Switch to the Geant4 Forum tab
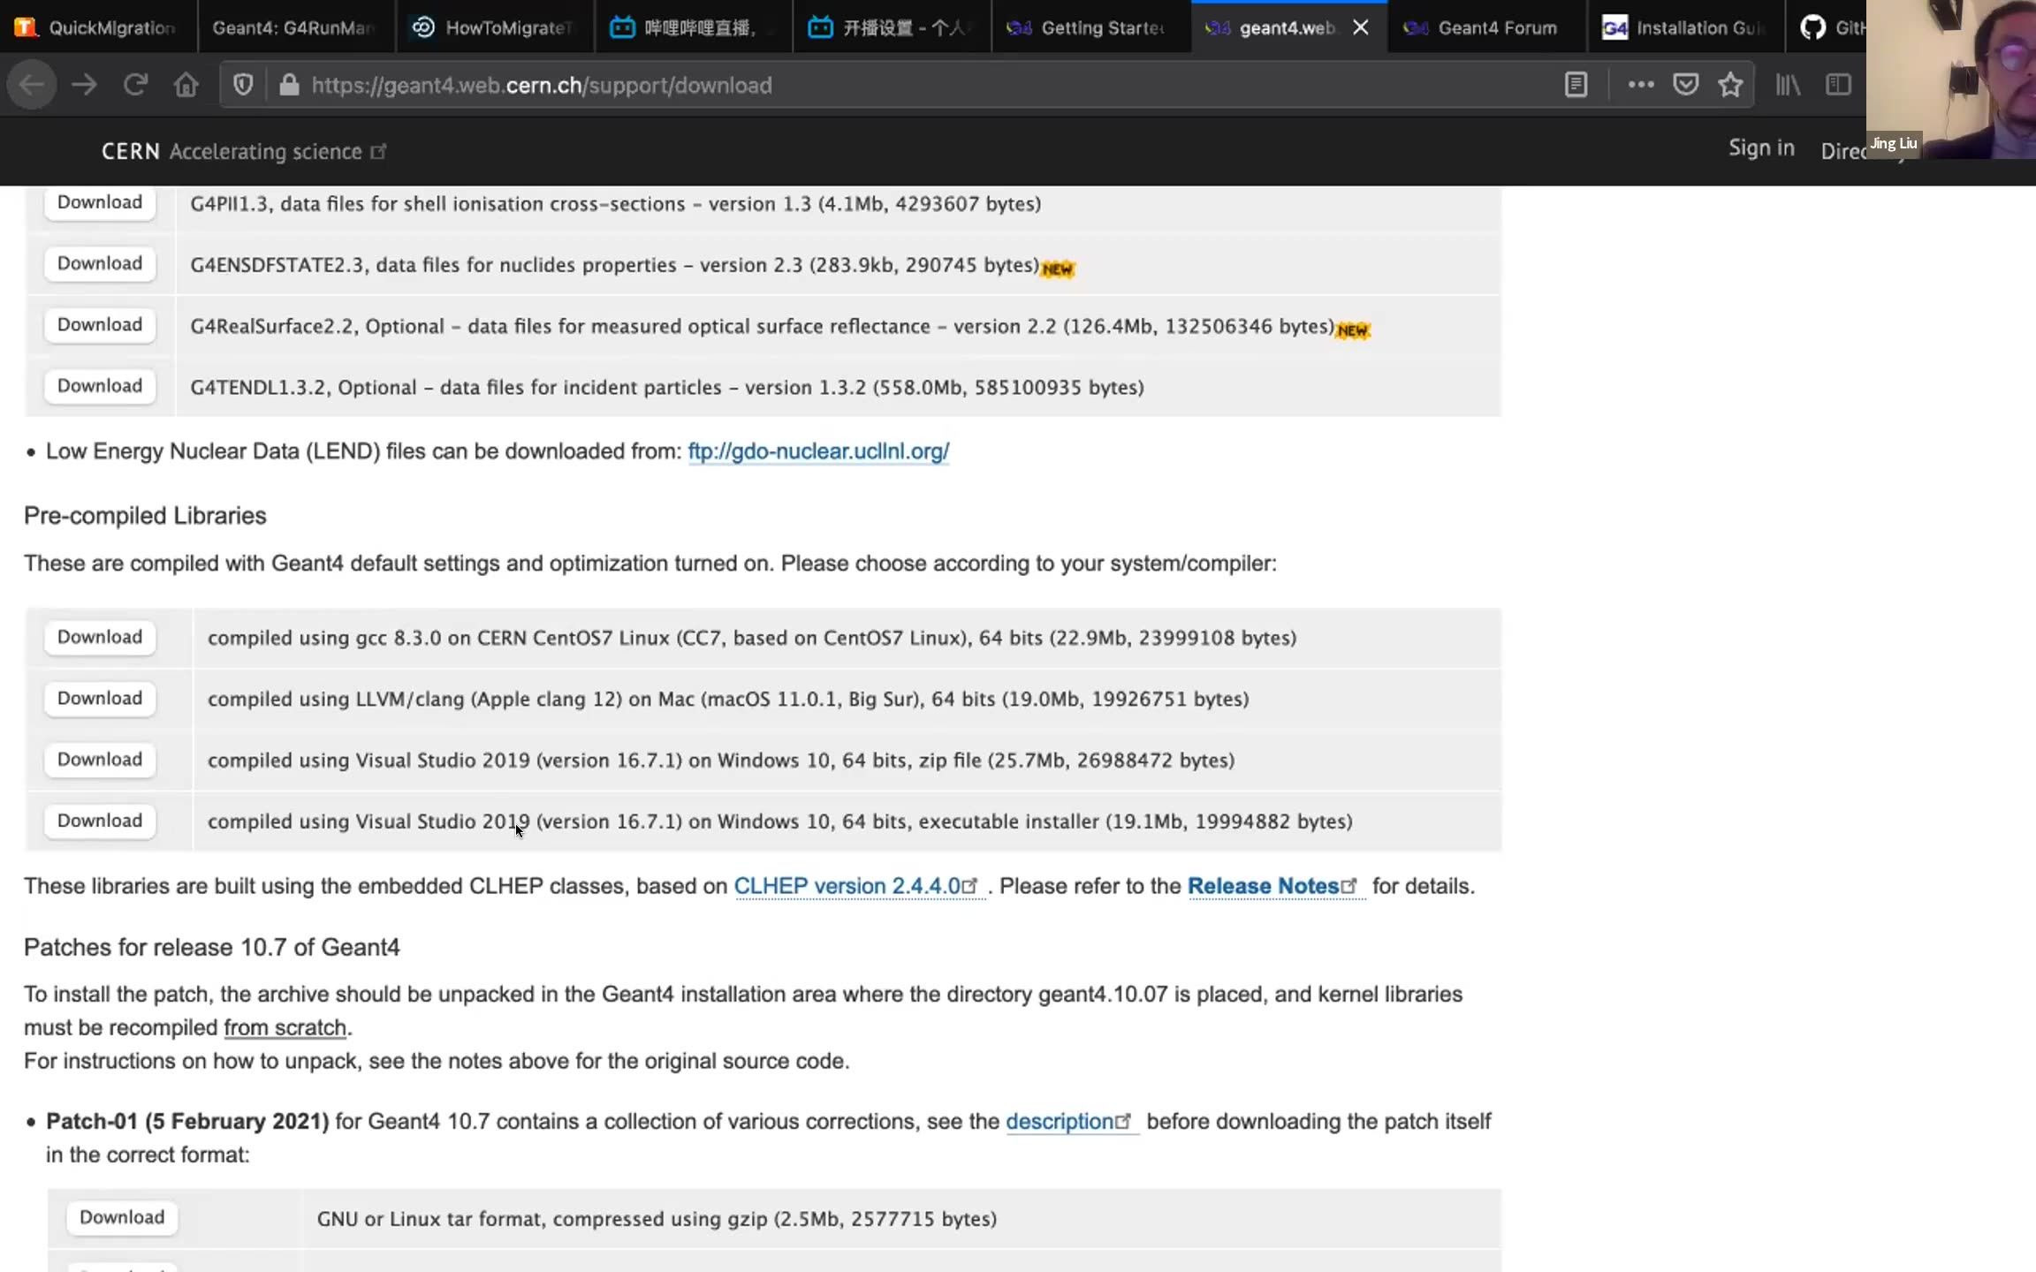Screen dimensions: 2036x1272 click(1496, 27)
